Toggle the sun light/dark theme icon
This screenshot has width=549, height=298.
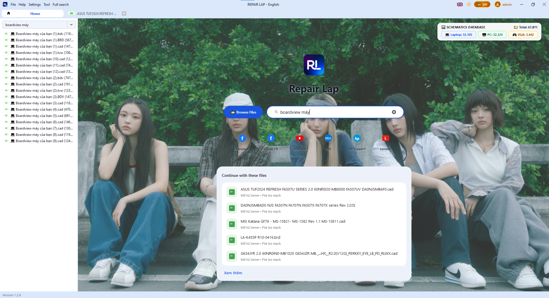pyautogui.click(x=469, y=5)
